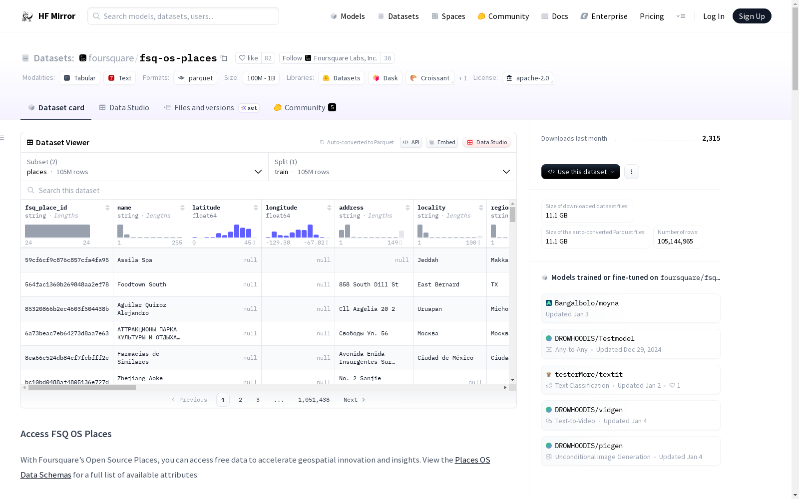This screenshot has width=799, height=499.
Task: Focus the Search this dataset field
Action: tap(269, 191)
